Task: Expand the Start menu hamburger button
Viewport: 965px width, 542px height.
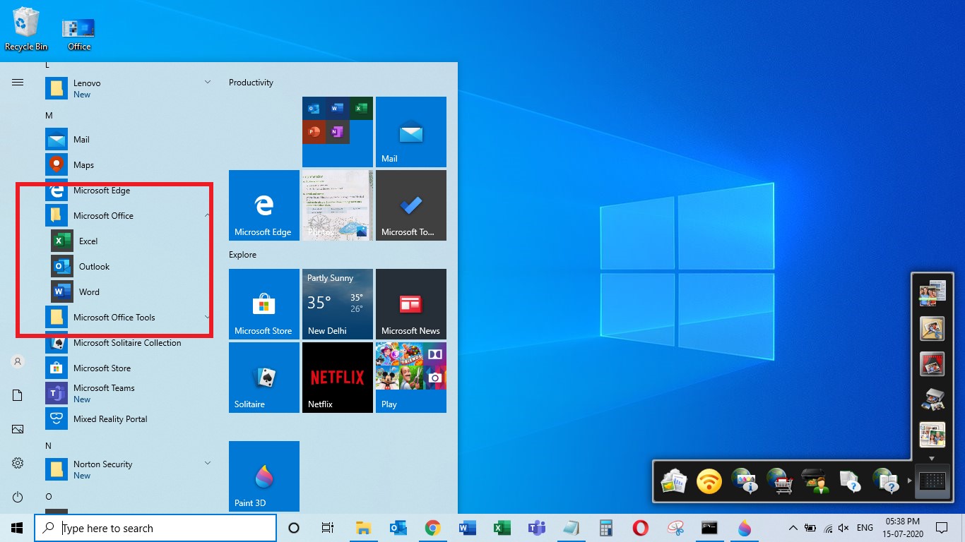Action: [18, 83]
